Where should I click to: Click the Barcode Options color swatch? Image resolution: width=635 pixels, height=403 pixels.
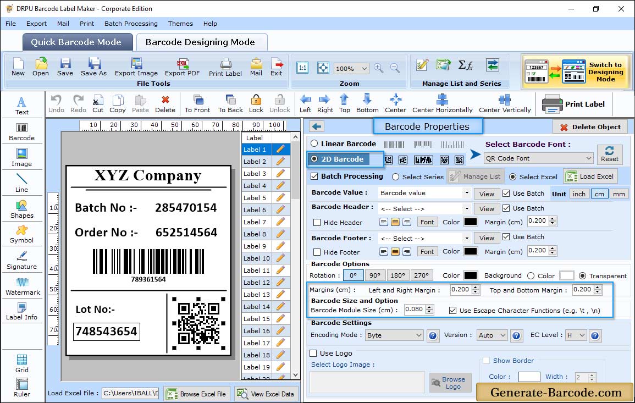coord(470,275)
